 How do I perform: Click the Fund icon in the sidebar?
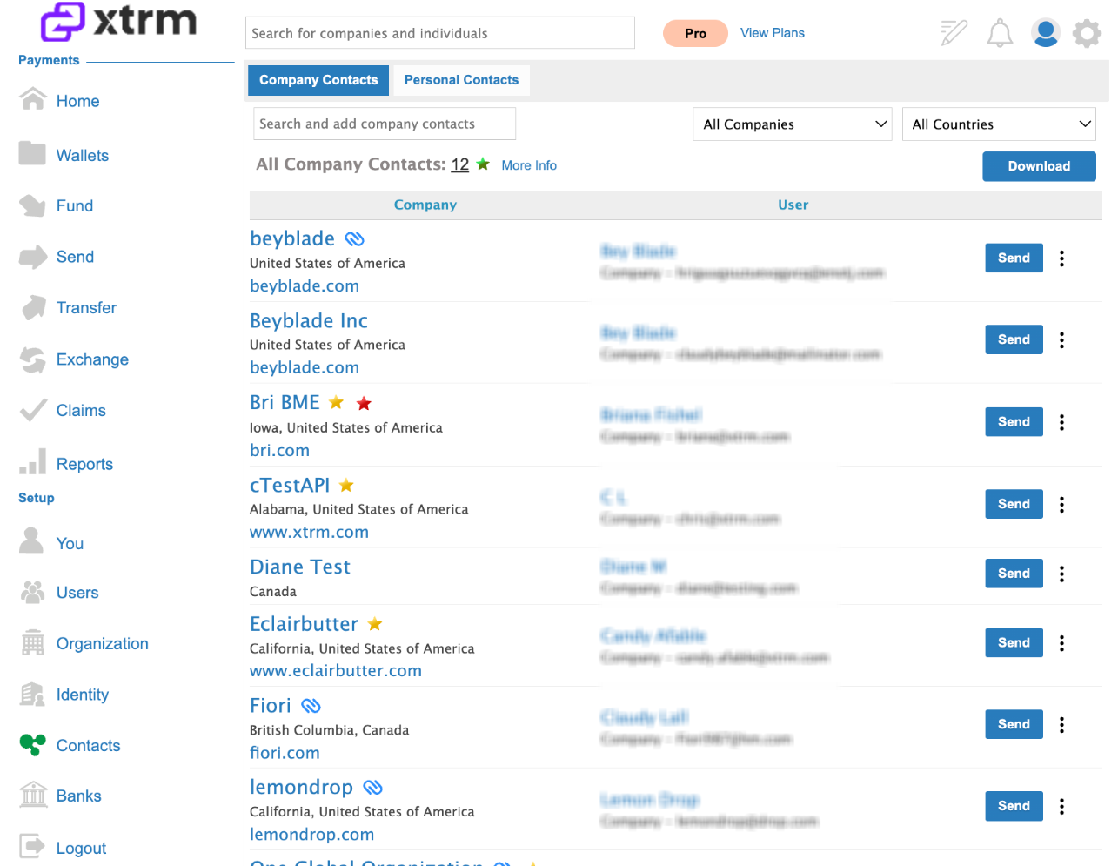pos(32,205)
